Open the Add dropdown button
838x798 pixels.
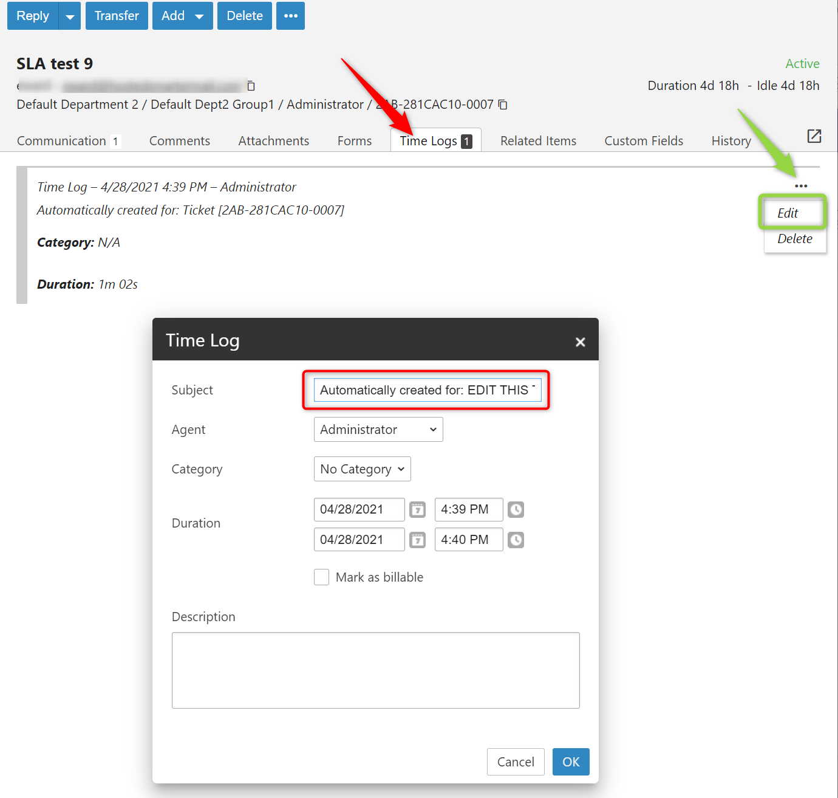click(182, 16)
